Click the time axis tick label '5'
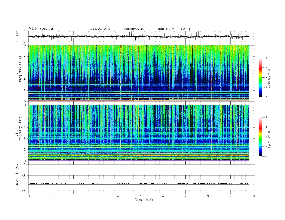The image size is (285, 220). [141, 196]
